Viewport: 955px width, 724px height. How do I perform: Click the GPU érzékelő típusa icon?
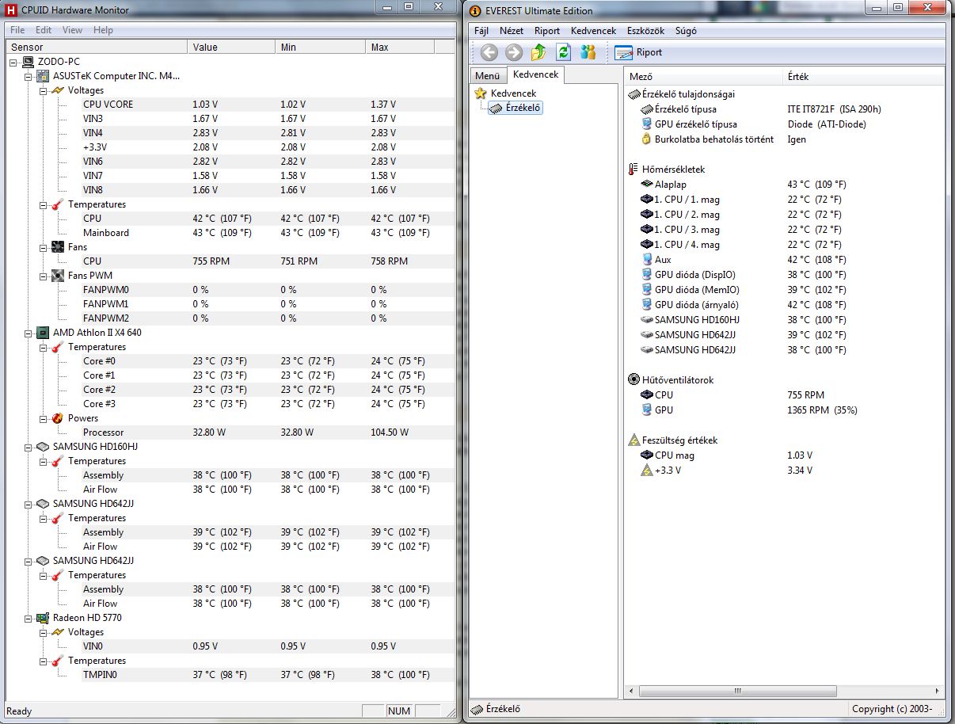pyautogui.click(x=646, y=124)
